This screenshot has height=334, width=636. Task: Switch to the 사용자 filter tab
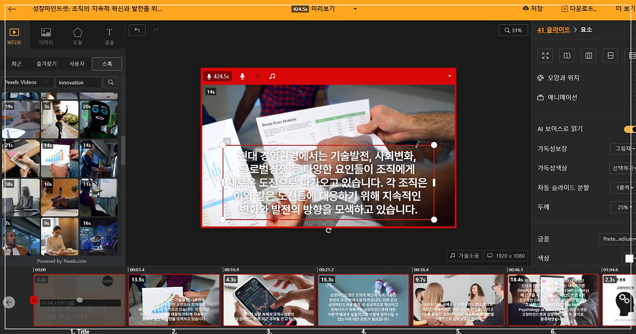click(x=77, y=64)
